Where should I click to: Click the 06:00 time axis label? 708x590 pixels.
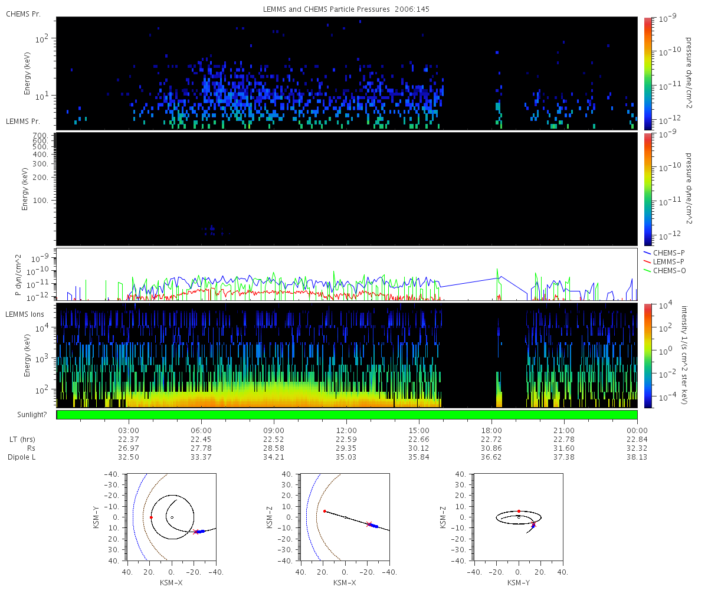point(201,430)
